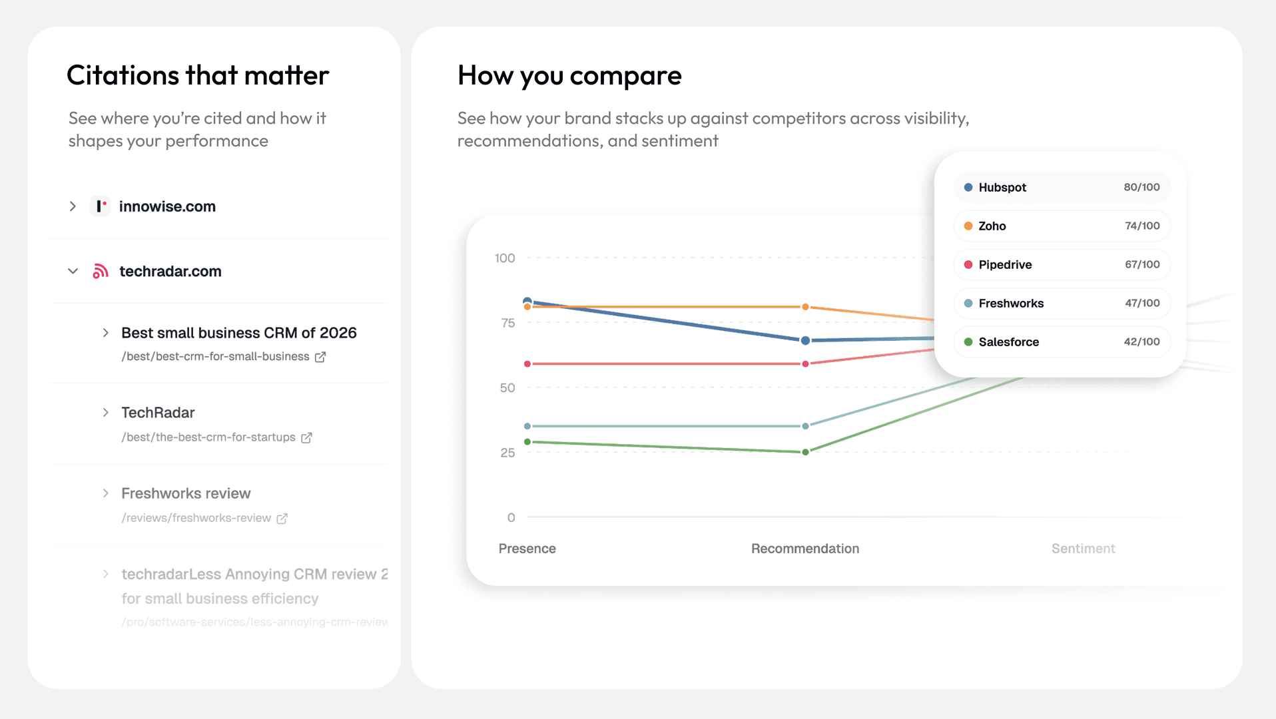This screenshot has height=719, width=1276.
Task: Click the techradar.com RSS-style logo icon
Action: pyautogui.click(x=101, y=271)
